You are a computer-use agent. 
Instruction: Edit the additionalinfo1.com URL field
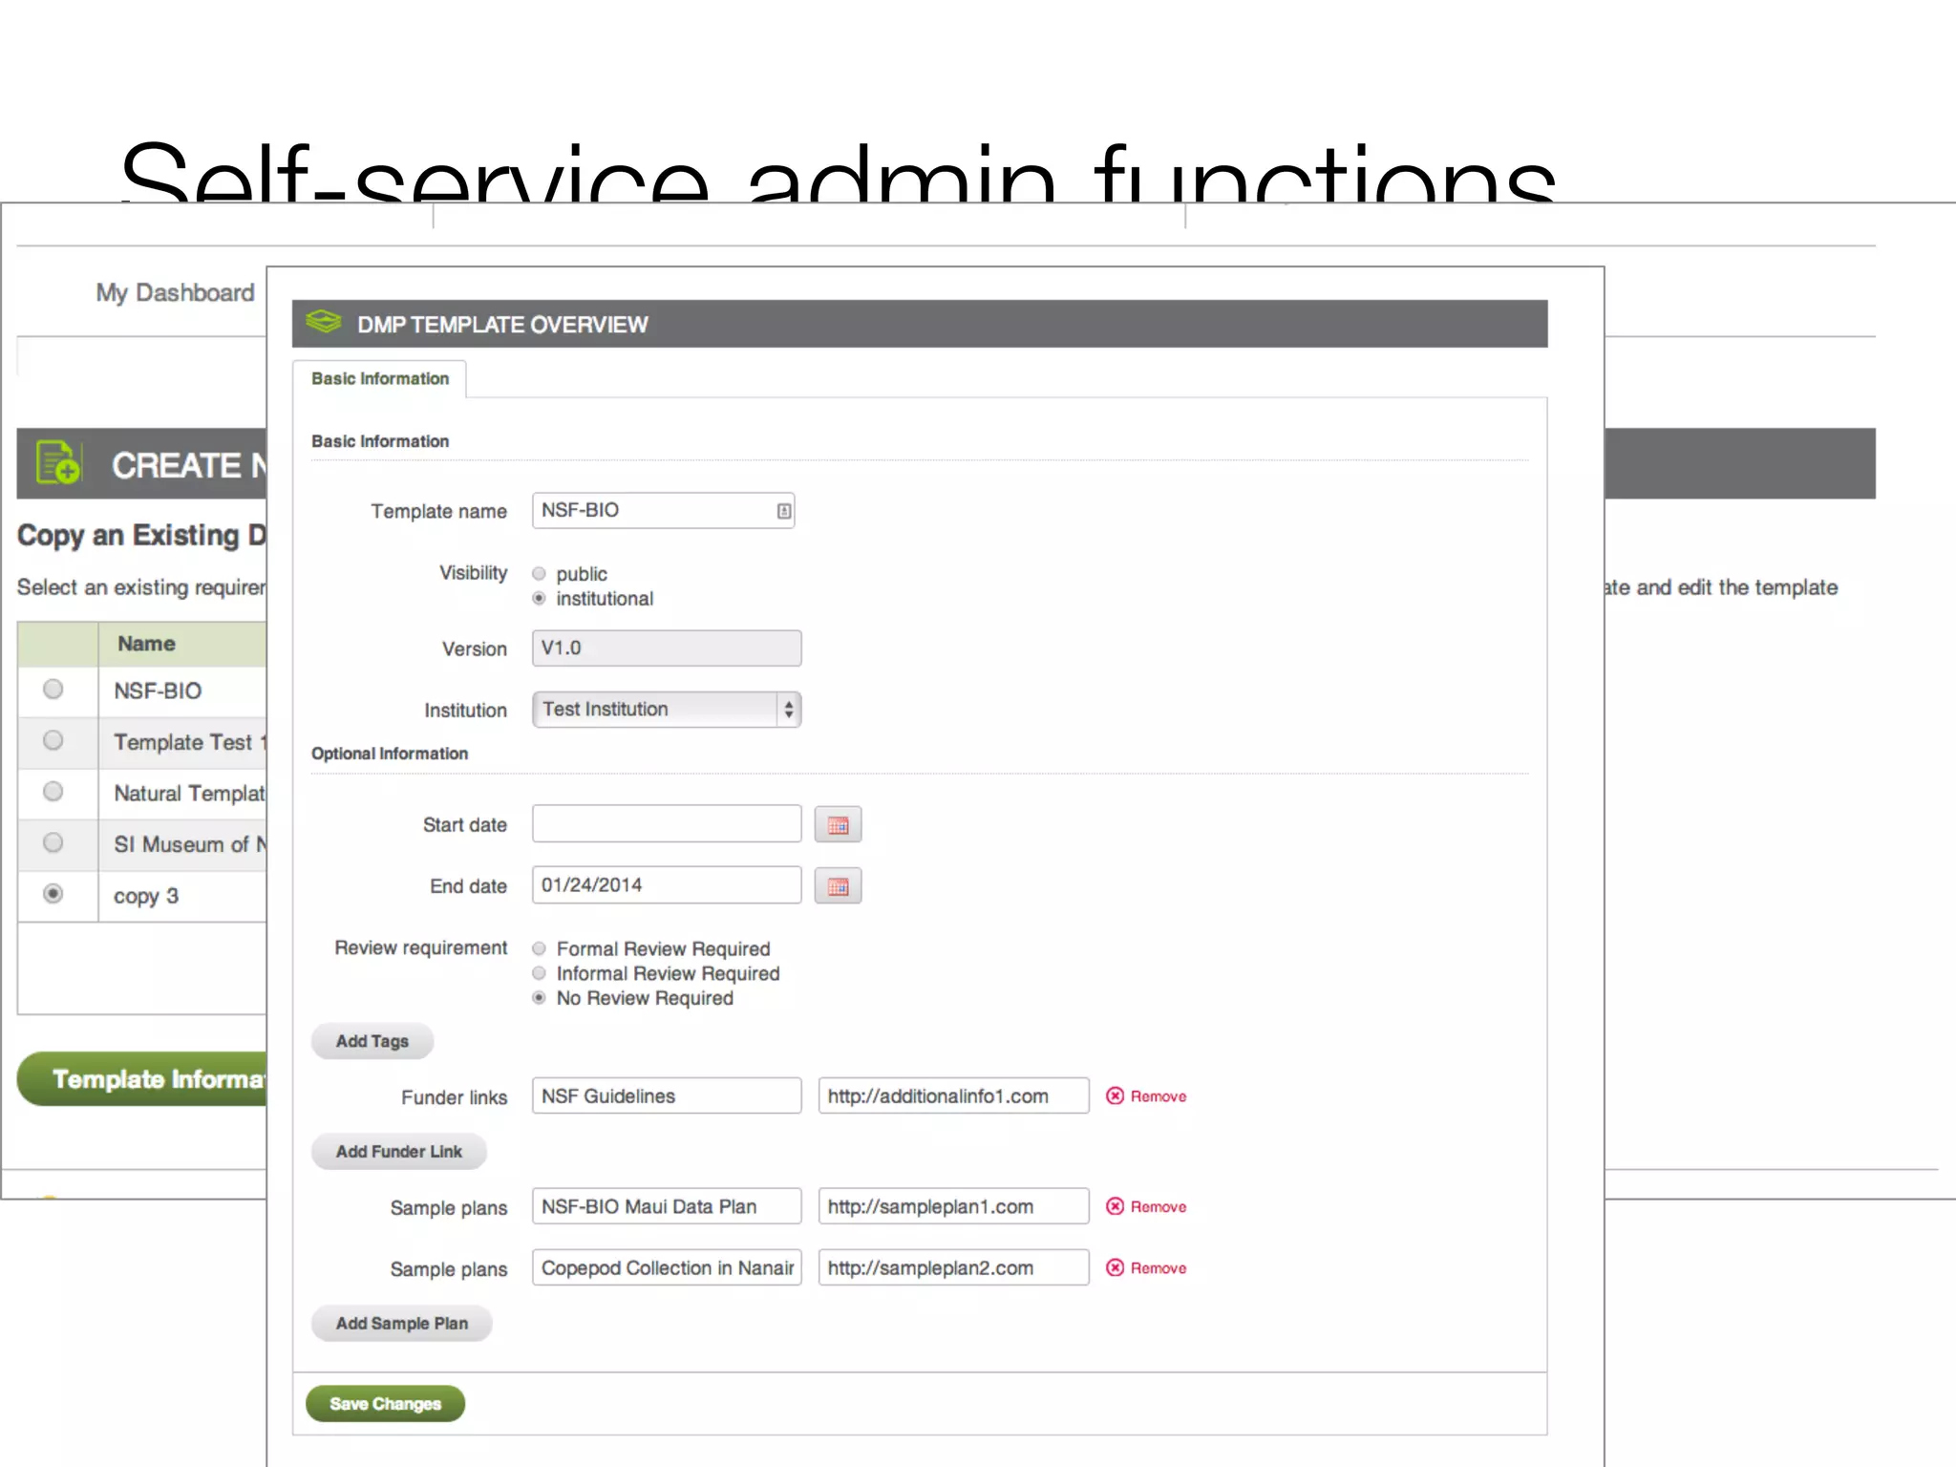pyautogui.click(x=953, y=1096)
